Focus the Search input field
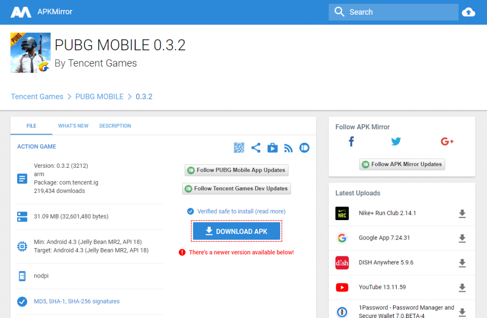The height and width of the screenshot is (318, 487). tap(393, 12)
